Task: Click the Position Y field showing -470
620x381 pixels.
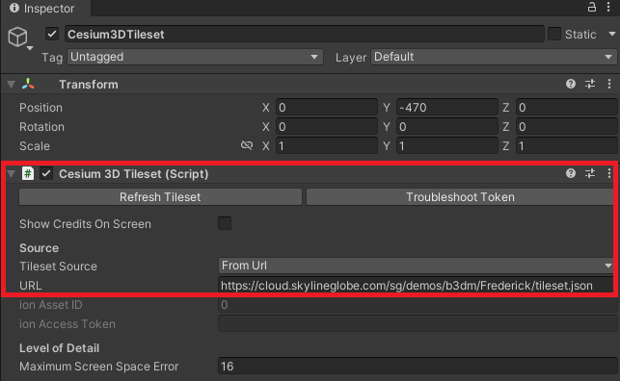Action: (446, 108)
